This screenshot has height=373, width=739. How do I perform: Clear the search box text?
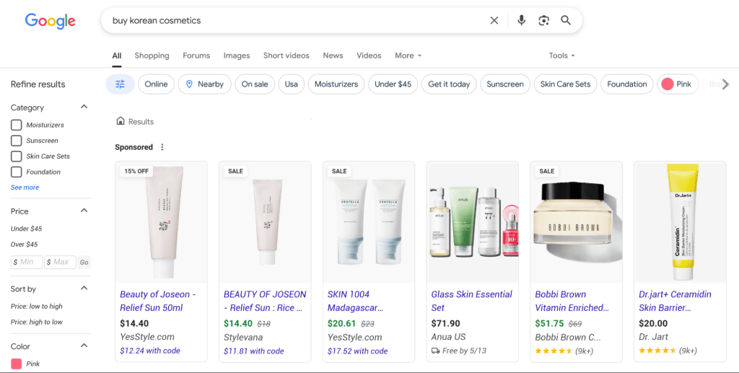[494, 20]
